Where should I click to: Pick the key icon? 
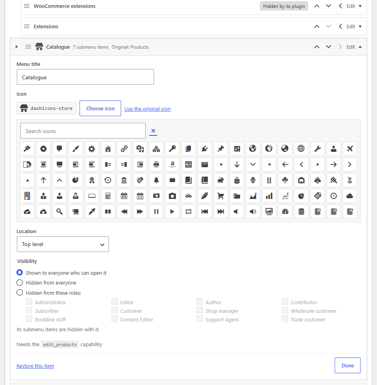click(172, 149)
